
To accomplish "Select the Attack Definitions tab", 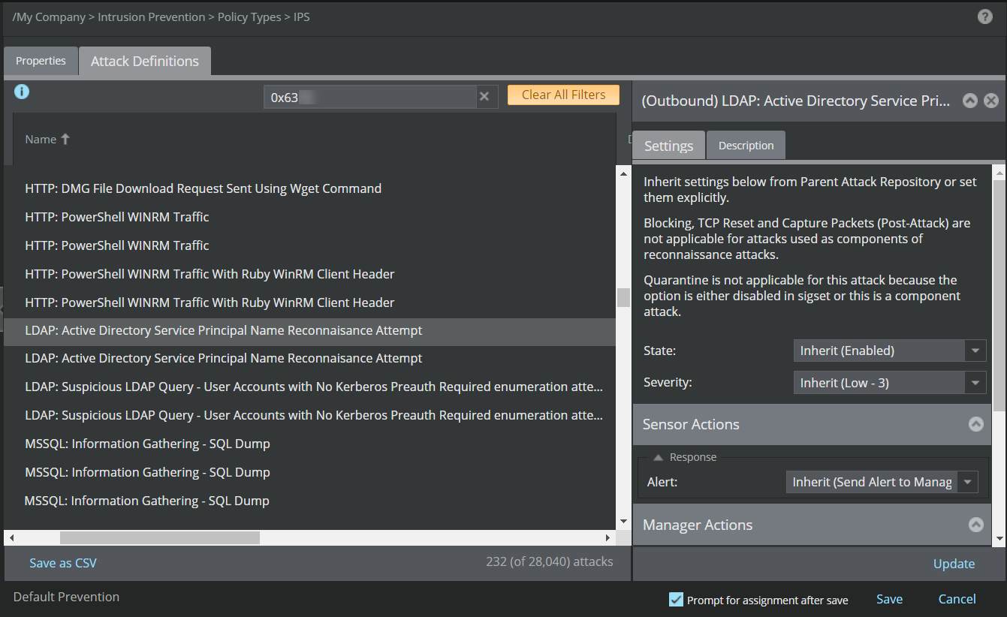I will point(145,62).
